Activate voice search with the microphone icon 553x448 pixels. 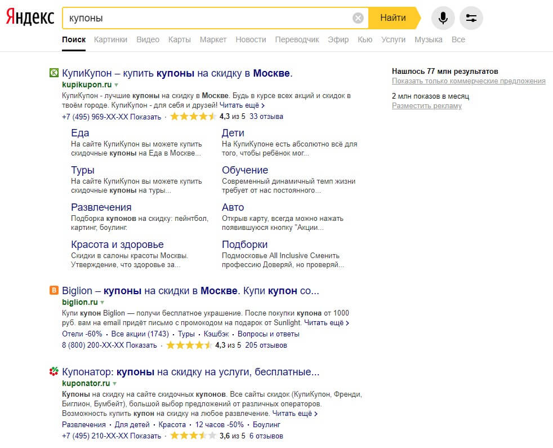[443, 17]
